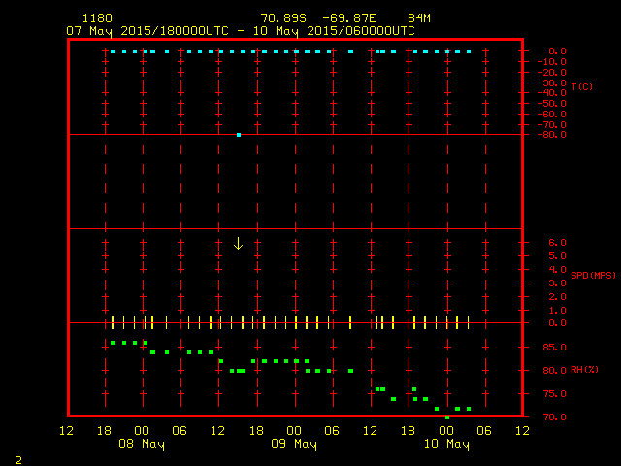
Task: Click the start date 07 May 2015/180000UTC
Action: [147, 30]
